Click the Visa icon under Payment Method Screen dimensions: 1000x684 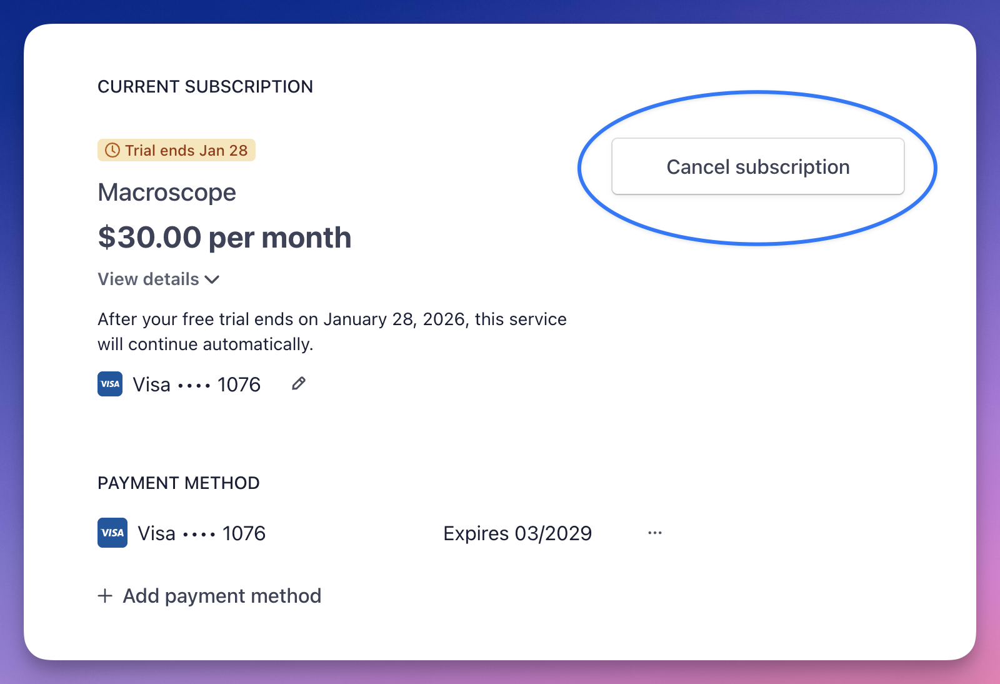click(112, 533)
